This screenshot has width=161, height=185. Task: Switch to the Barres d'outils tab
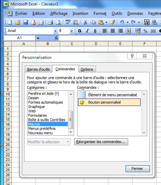[x=39, y=69]
